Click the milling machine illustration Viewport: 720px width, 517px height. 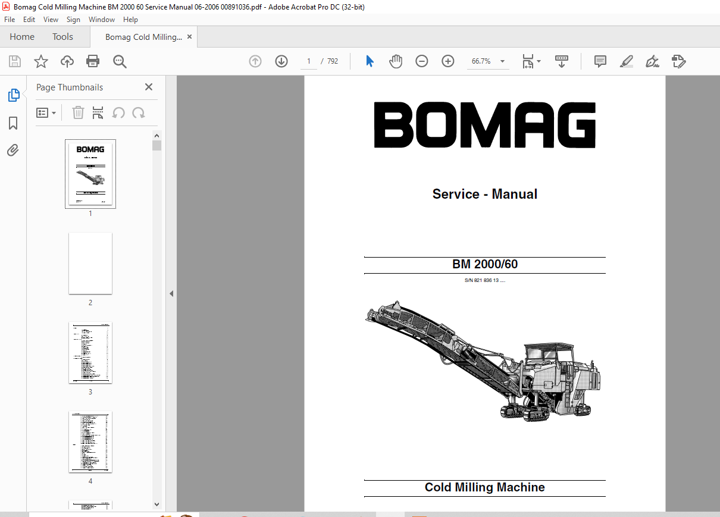(483, 361)
